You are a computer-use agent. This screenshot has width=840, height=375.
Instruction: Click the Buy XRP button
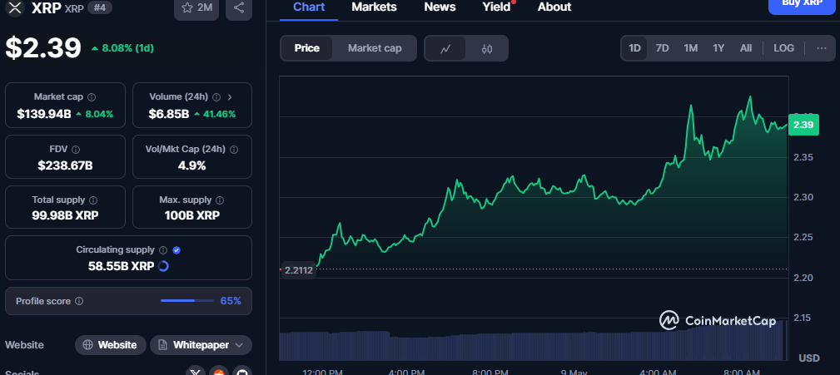click(x=802, y=5)
